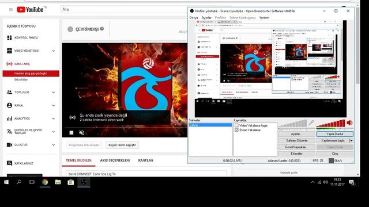Image resolution: width=369 pixels, height=207 pixels.
Task: Open the Kaydetmeye başla dropdown arrow
Action: click(x=351, y=140)
